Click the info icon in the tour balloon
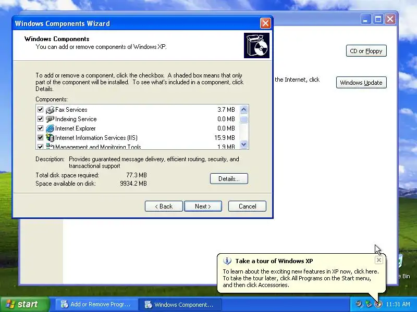 [x=227, y=261]
